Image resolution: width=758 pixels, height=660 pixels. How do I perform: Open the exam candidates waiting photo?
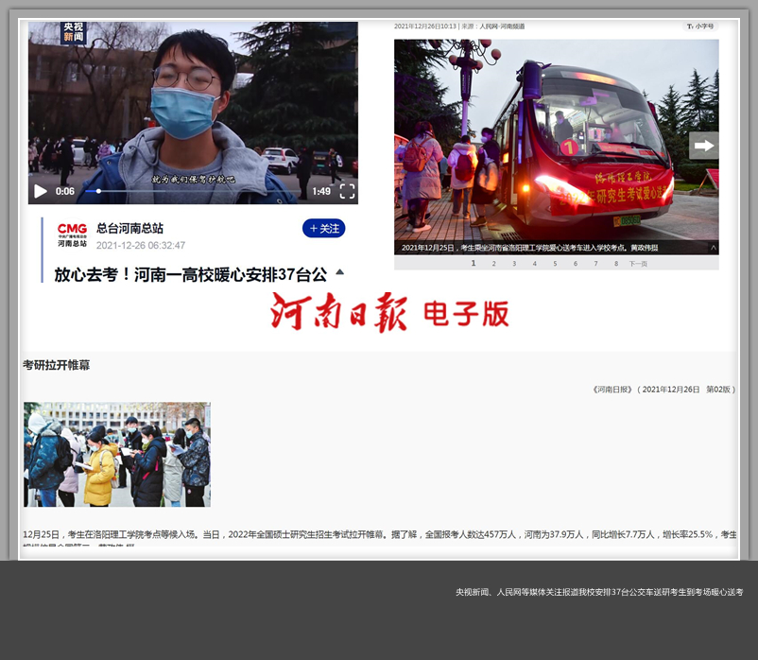point(117,455)
